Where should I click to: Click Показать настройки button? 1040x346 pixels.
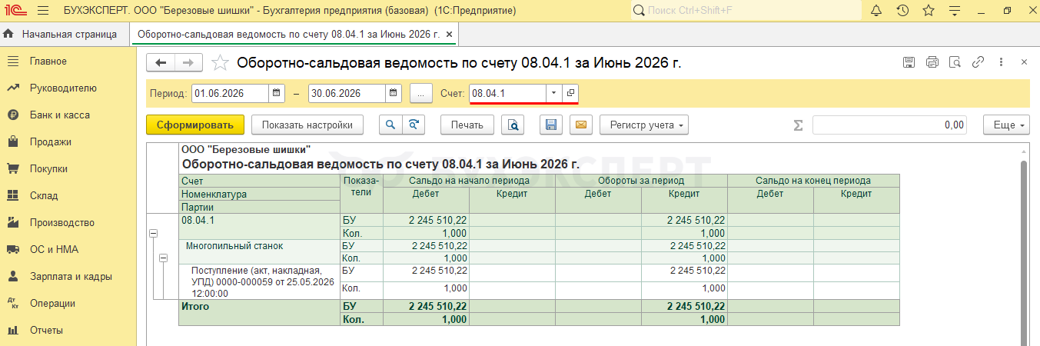point(307,125)
